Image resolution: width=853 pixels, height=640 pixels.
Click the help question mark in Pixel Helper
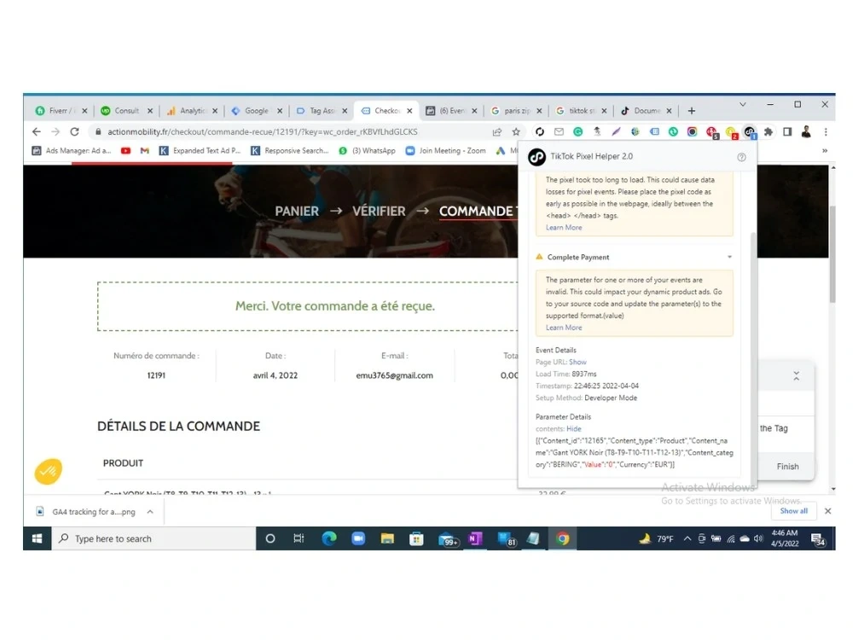tap(741, 157)
